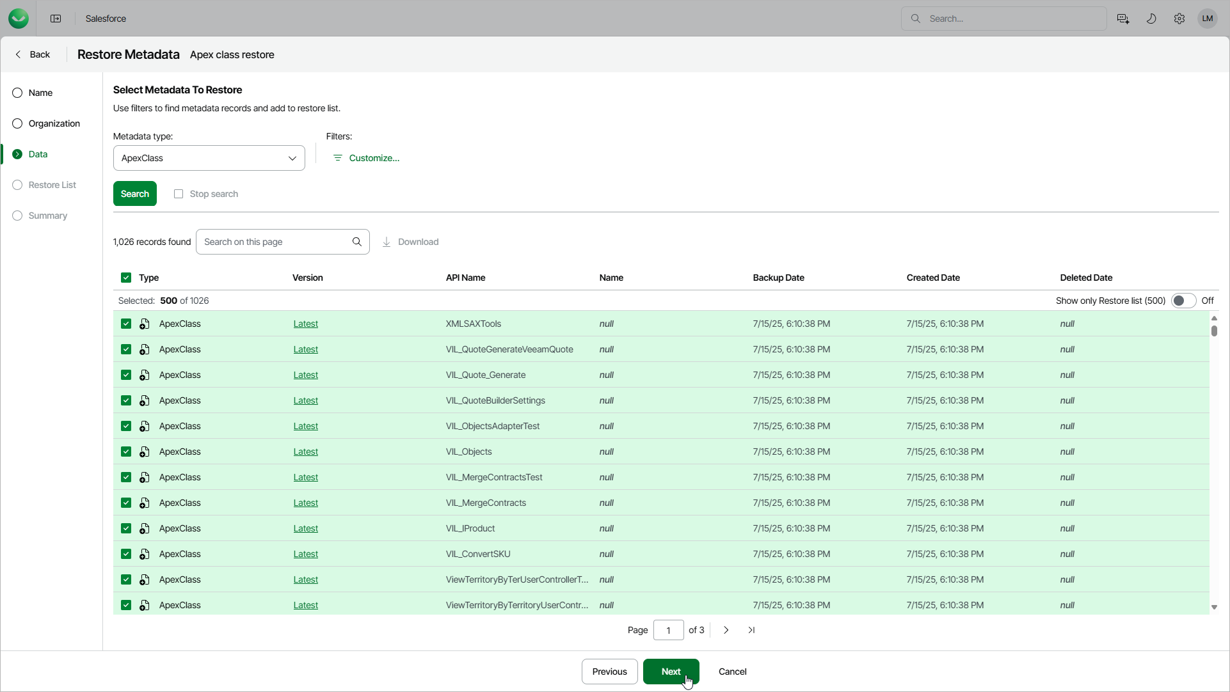Jump to last page icon
The width and height of the screenshot is (1230, 692).
[751, 630]
